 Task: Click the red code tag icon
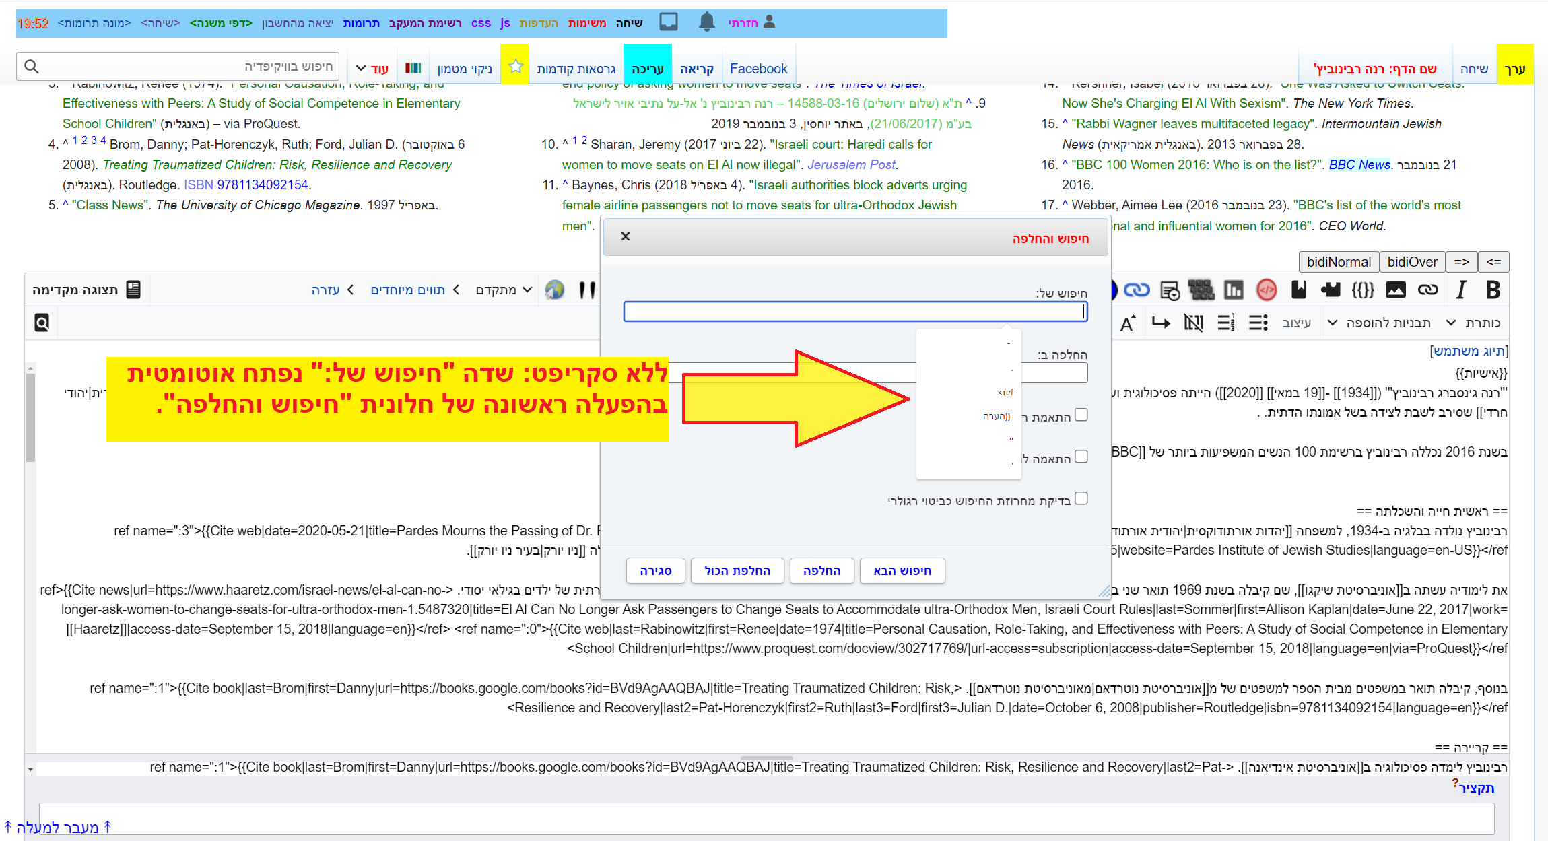(1267, 290)
